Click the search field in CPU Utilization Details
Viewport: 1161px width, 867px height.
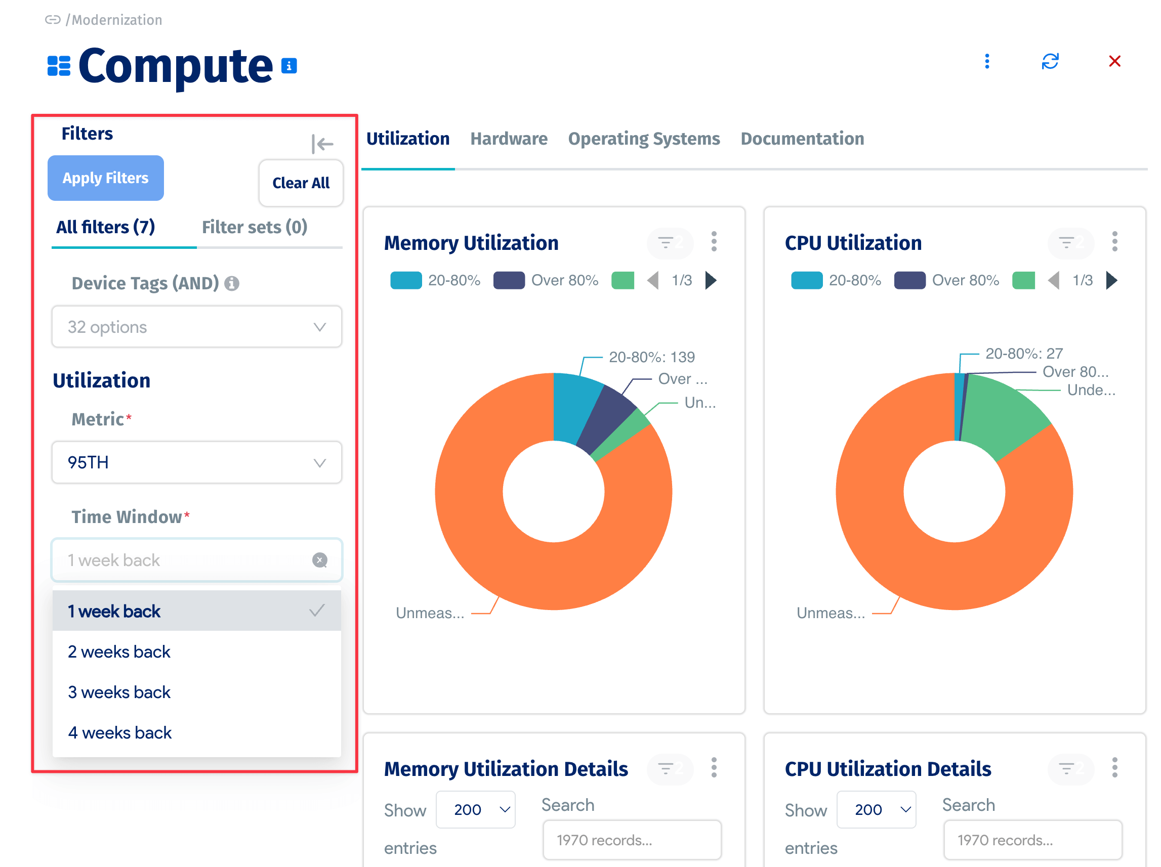tap(1032, 840)
